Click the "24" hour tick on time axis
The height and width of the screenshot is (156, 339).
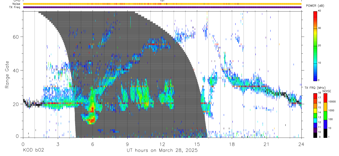click(301, 144)
